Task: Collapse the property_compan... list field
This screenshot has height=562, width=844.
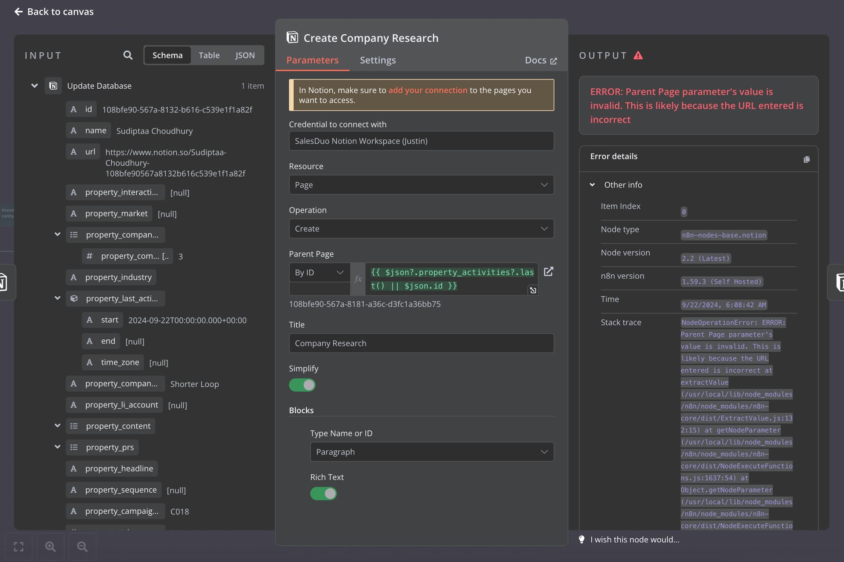Action: click(x=57, y=234)
